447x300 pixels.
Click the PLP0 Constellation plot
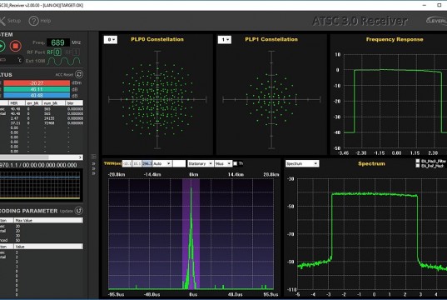coord(157,100)
